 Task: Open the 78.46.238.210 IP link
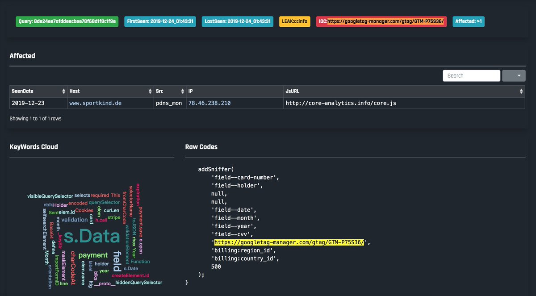tap(209, 103)
